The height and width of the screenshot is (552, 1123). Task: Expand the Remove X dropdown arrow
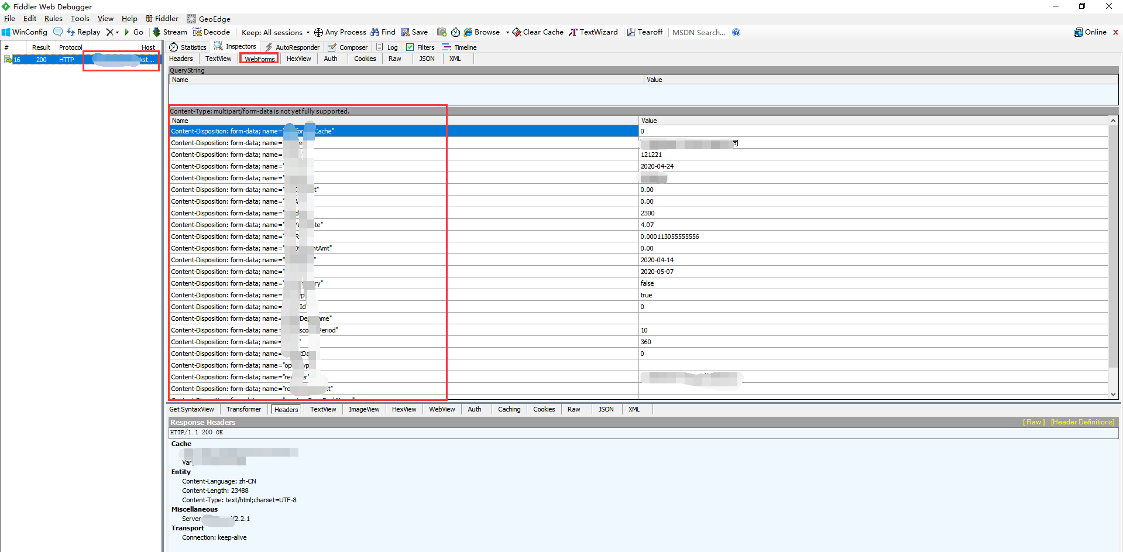(x=117, y=33)
